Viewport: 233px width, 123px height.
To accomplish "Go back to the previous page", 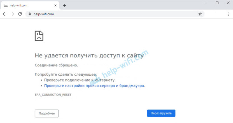I will 4,14.
